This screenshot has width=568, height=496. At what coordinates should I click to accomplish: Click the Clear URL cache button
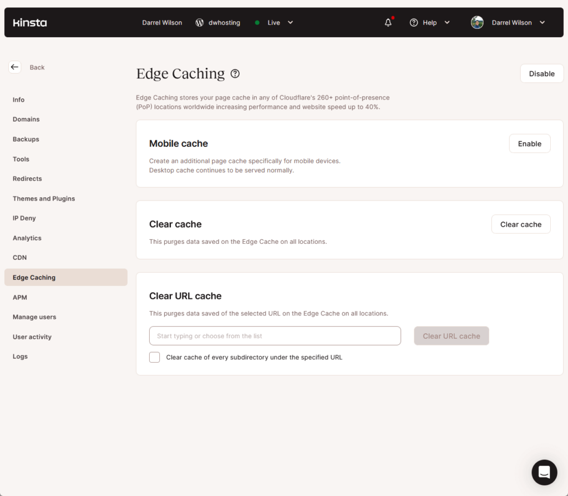452,336
